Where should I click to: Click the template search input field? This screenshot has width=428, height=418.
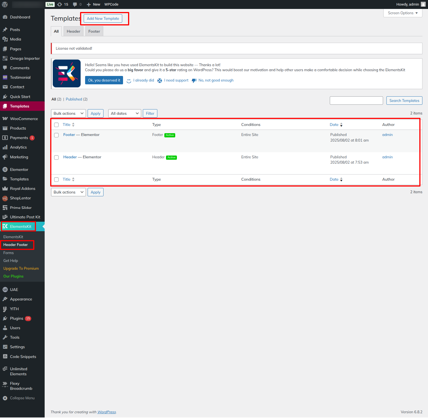click(356, 101)
